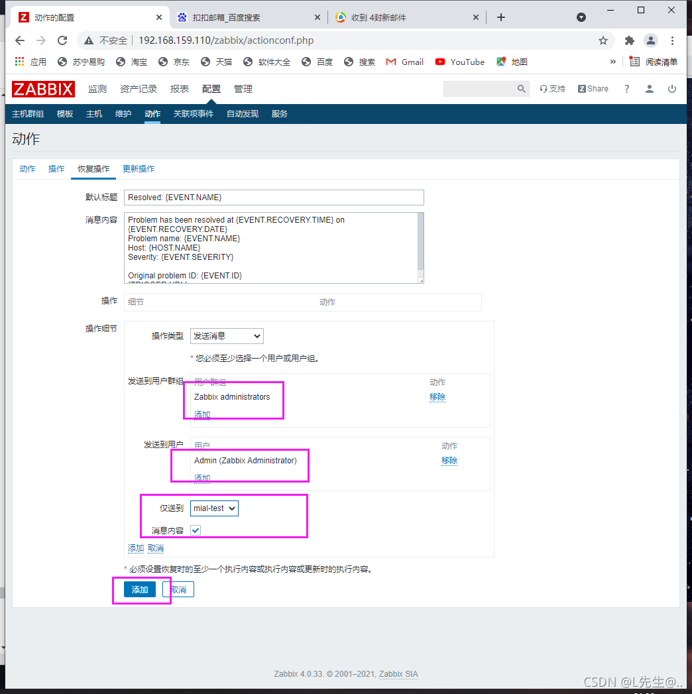This screenshot has height=694, width=692.
Task: Open the Zabbix Share link
Action: click(593, 89)
